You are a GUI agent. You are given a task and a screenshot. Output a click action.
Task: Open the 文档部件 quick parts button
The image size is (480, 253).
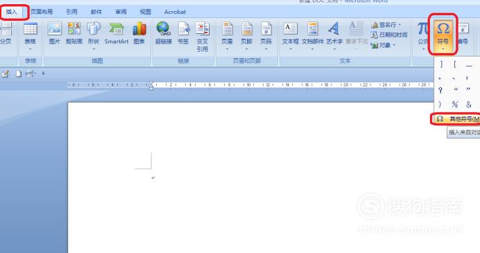(x=313, y=36)
